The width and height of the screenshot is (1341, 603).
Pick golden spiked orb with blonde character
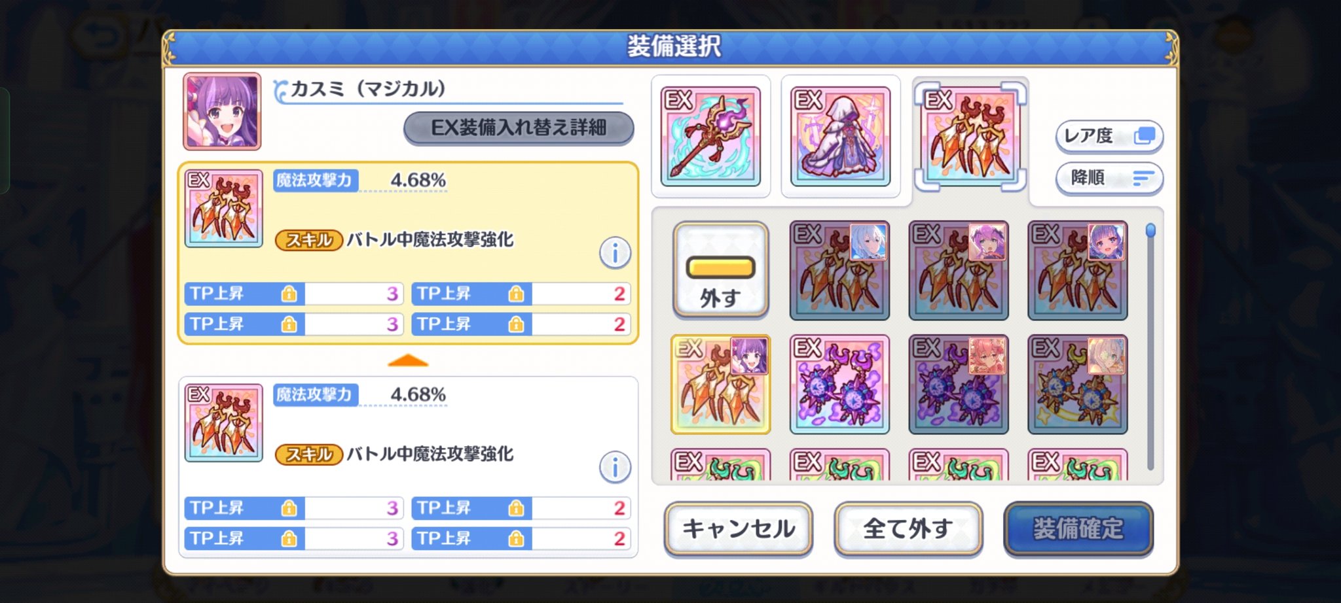[1078, 385]
